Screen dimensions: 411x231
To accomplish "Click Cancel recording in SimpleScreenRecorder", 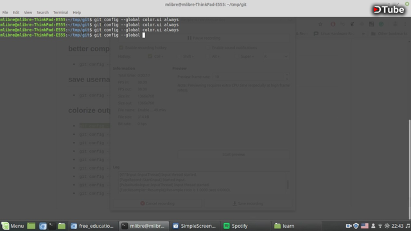I will point(157,203).
